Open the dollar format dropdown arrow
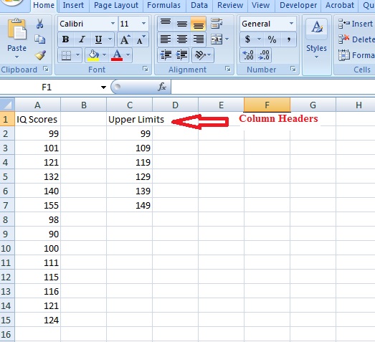Image resolution: width=375 pixels, height=342 pixels. click(260, 39)
